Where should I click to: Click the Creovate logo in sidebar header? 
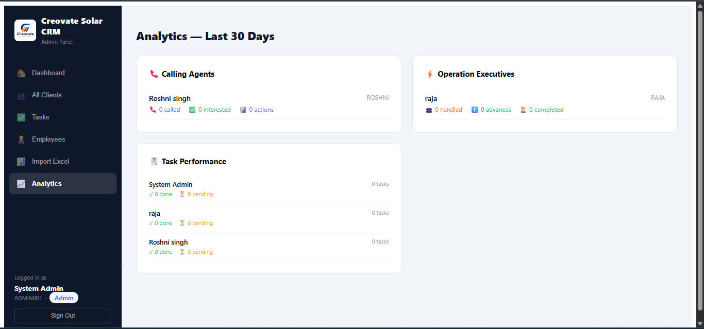point(25,30)
